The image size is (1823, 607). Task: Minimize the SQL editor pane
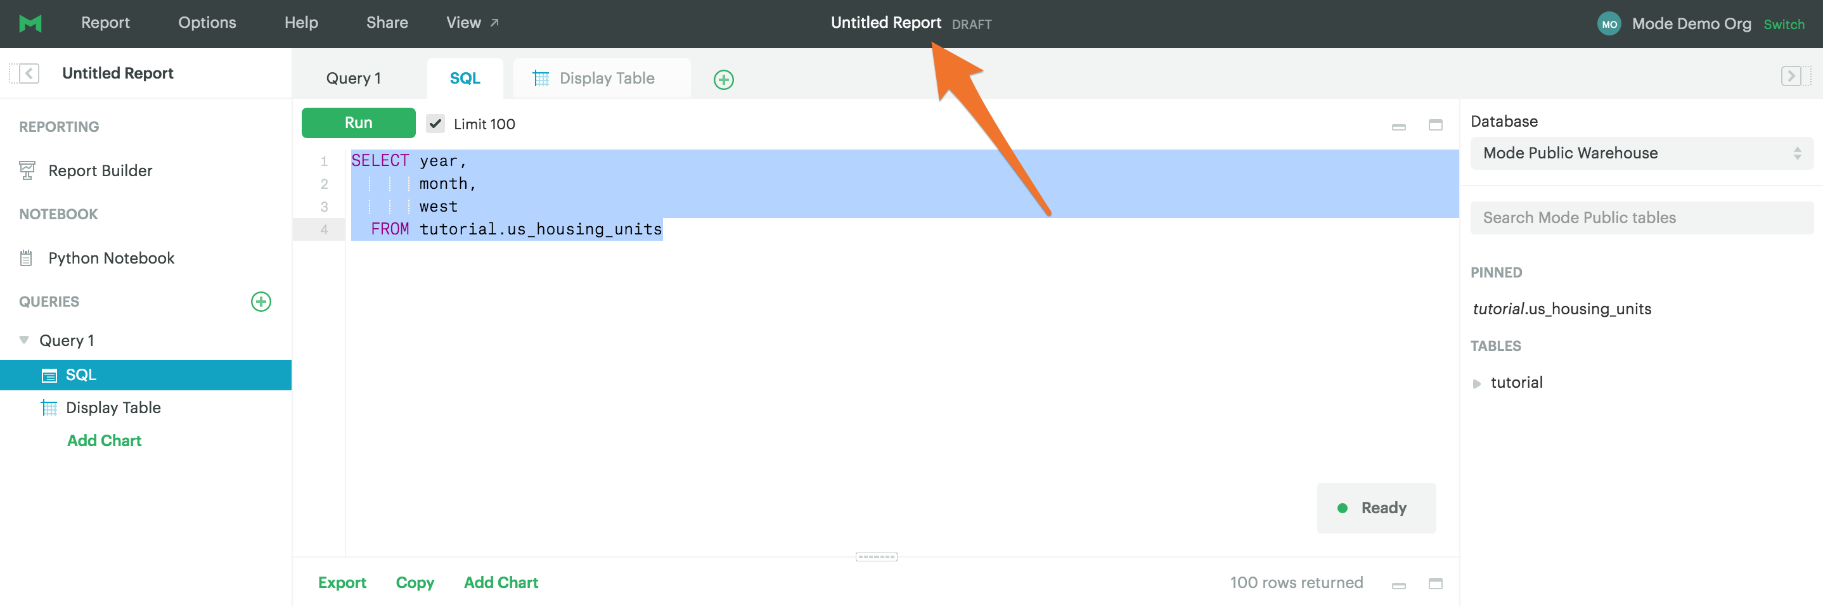1398,127
